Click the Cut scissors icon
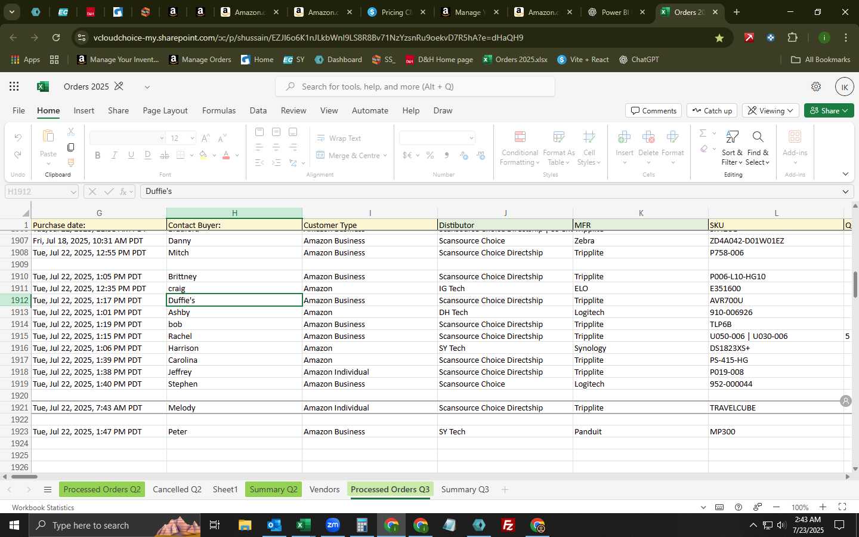This screenshot has height=537, width=859. coord(71,131)
